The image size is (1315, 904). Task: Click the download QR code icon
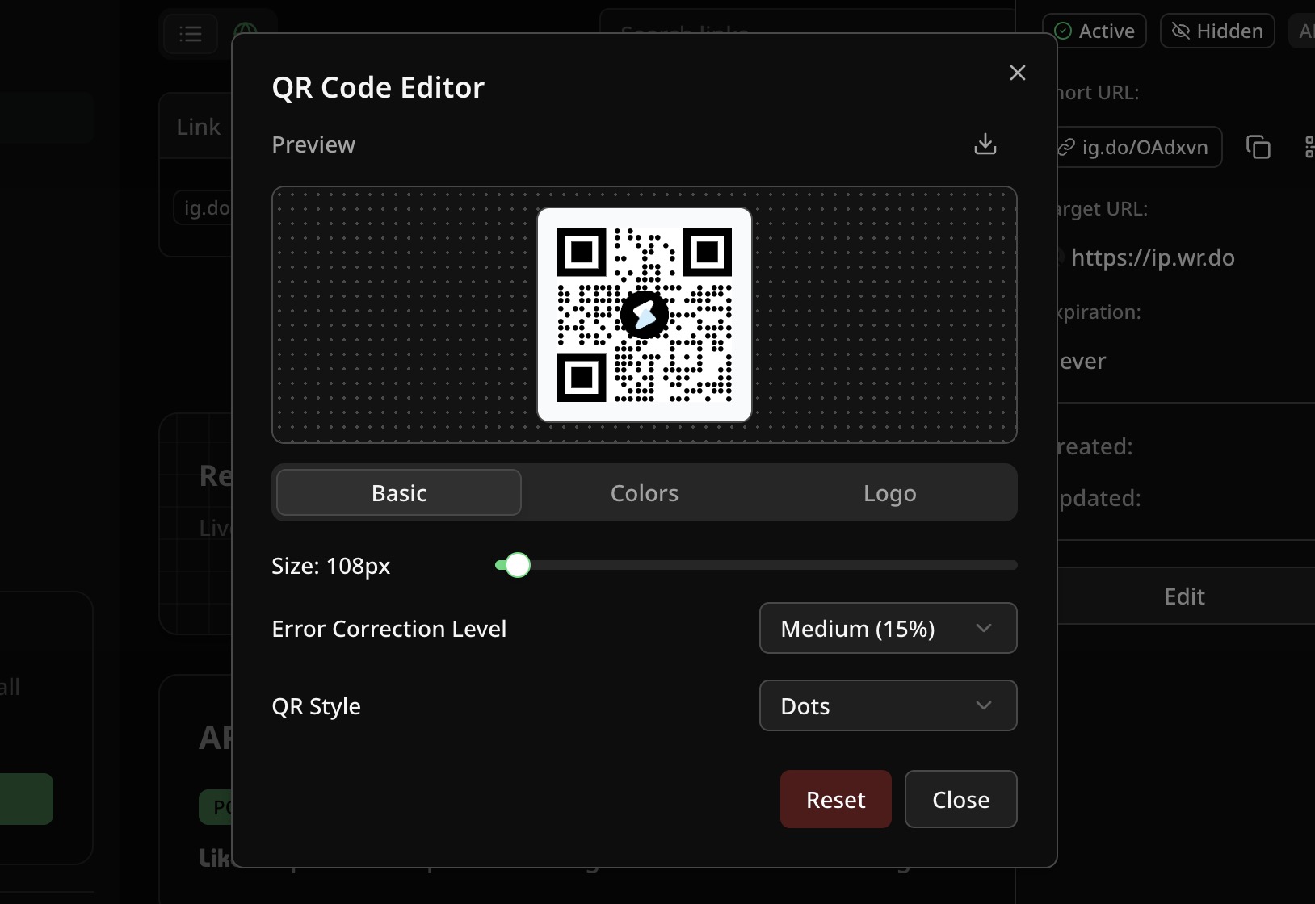(985, 145)
